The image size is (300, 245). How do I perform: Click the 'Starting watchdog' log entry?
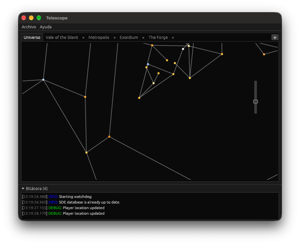(x=57, y=197)
